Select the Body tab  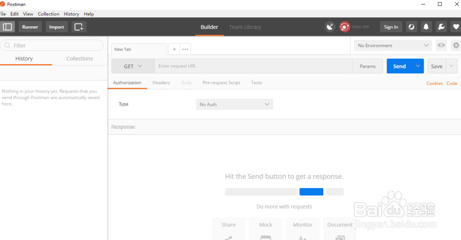[186, 83]
